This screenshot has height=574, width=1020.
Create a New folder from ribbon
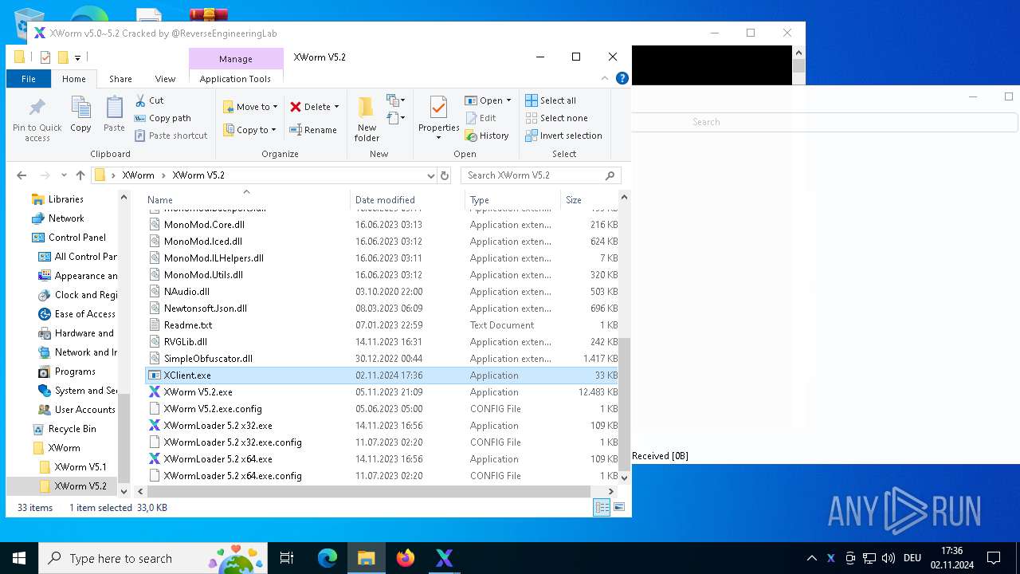click(x=367, y=118)
